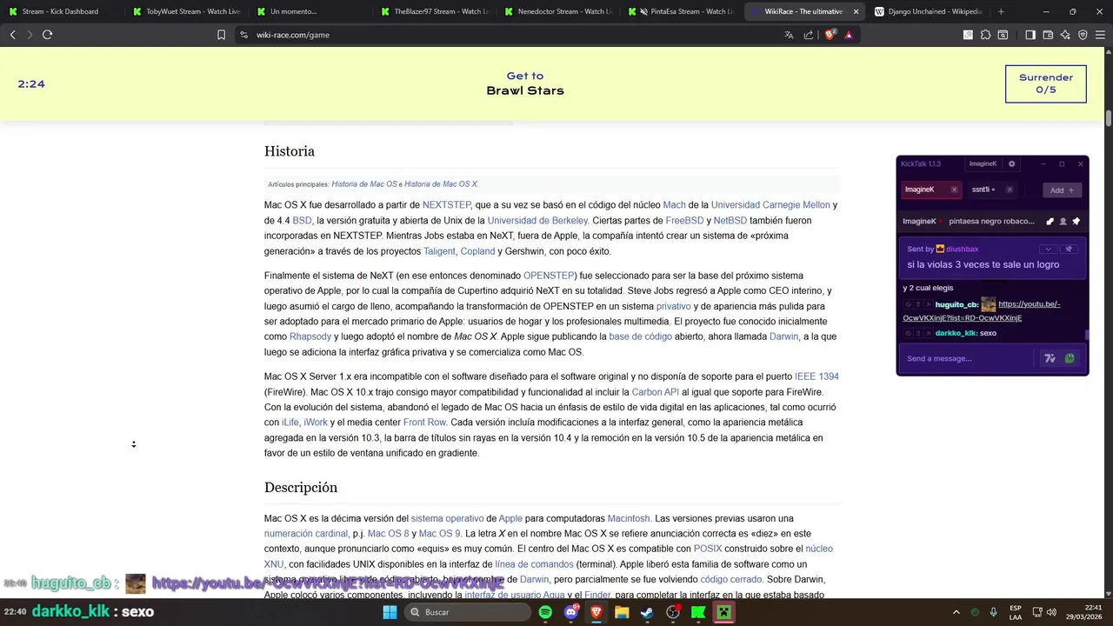Image resolution: width=1113 pixels, height=626 pixels.
Task: Open the Brave Shields lion icon
Action: tap(830, 35)
